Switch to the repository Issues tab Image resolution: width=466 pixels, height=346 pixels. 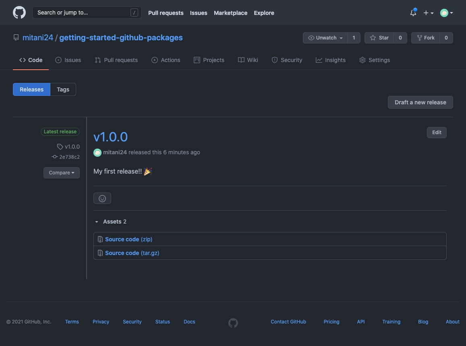tap(68, 60)
